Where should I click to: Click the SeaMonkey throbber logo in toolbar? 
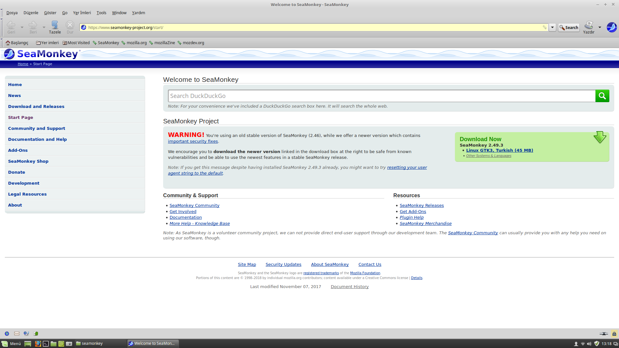click(x=611, y=27)
